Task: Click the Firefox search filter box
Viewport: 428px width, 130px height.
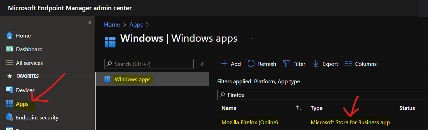Action: [322, 95]
